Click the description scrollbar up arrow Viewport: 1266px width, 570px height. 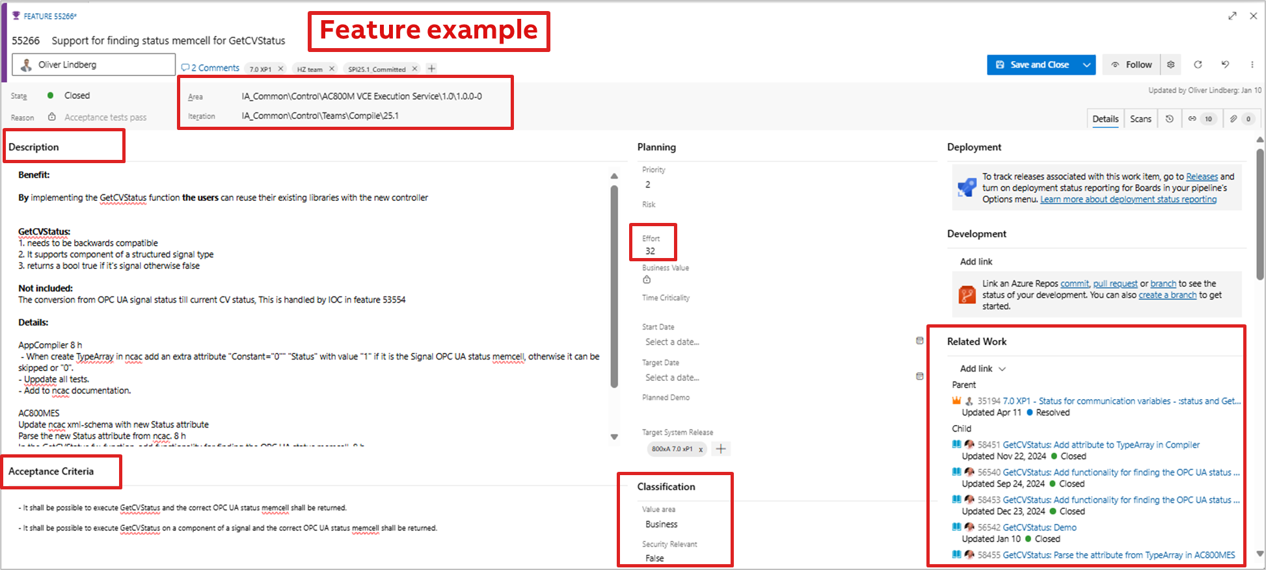coord(614,176)
